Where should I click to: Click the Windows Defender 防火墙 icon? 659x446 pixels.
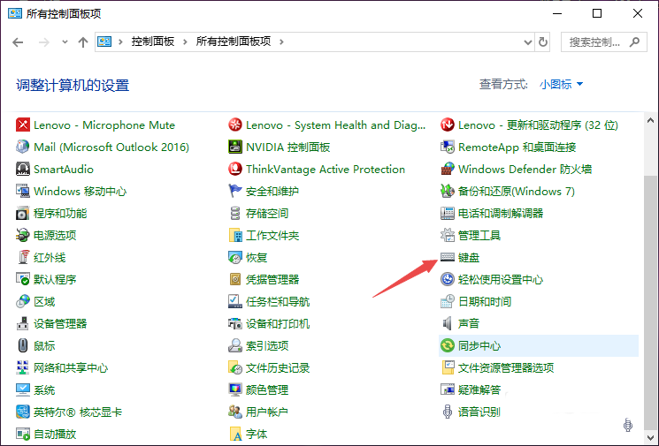(x=448, y=169)
